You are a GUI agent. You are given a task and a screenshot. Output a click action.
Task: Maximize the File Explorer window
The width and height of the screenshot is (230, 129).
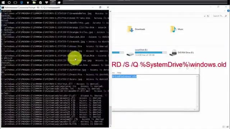pos(218,7)
